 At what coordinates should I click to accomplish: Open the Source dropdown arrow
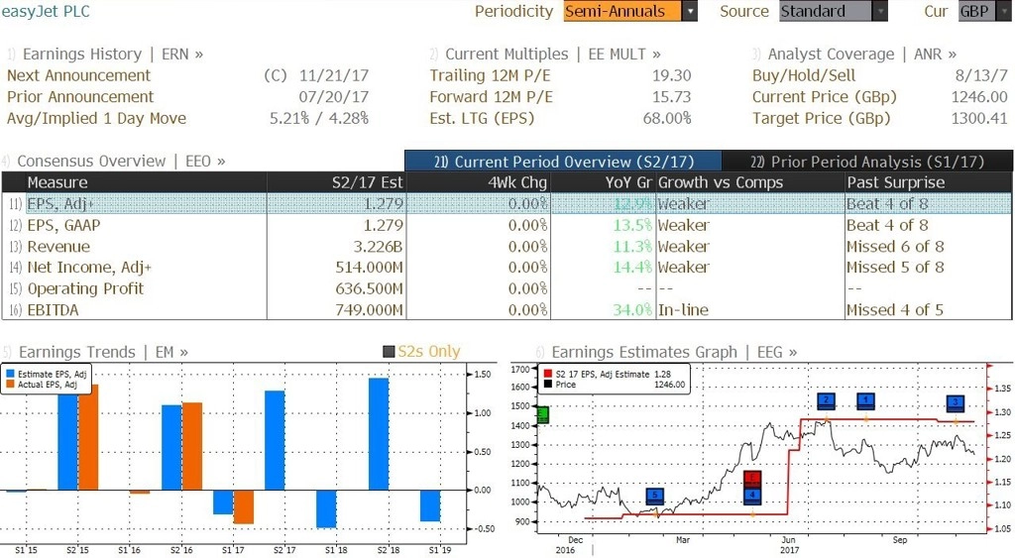coord(880,11)
